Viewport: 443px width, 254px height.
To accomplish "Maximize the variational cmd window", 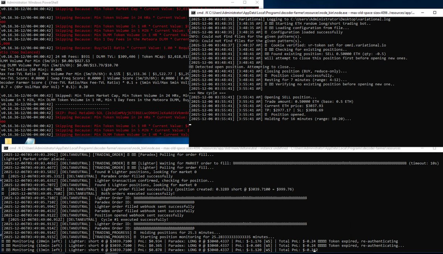I will point(435,13).
